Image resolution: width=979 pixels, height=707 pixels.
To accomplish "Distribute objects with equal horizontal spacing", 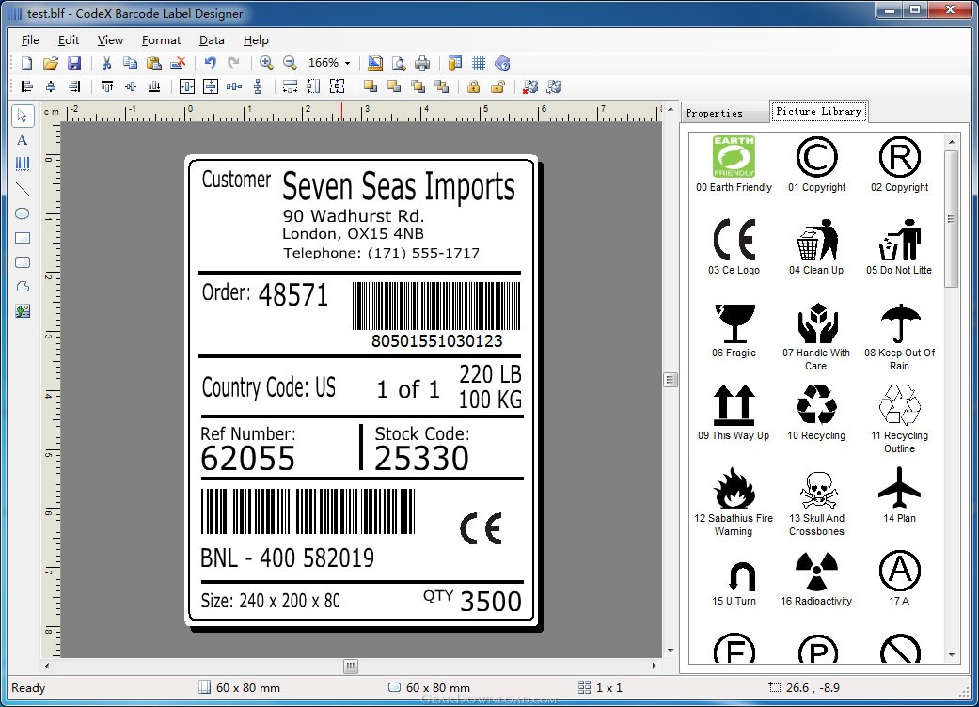I will click(x=234, y=86).
